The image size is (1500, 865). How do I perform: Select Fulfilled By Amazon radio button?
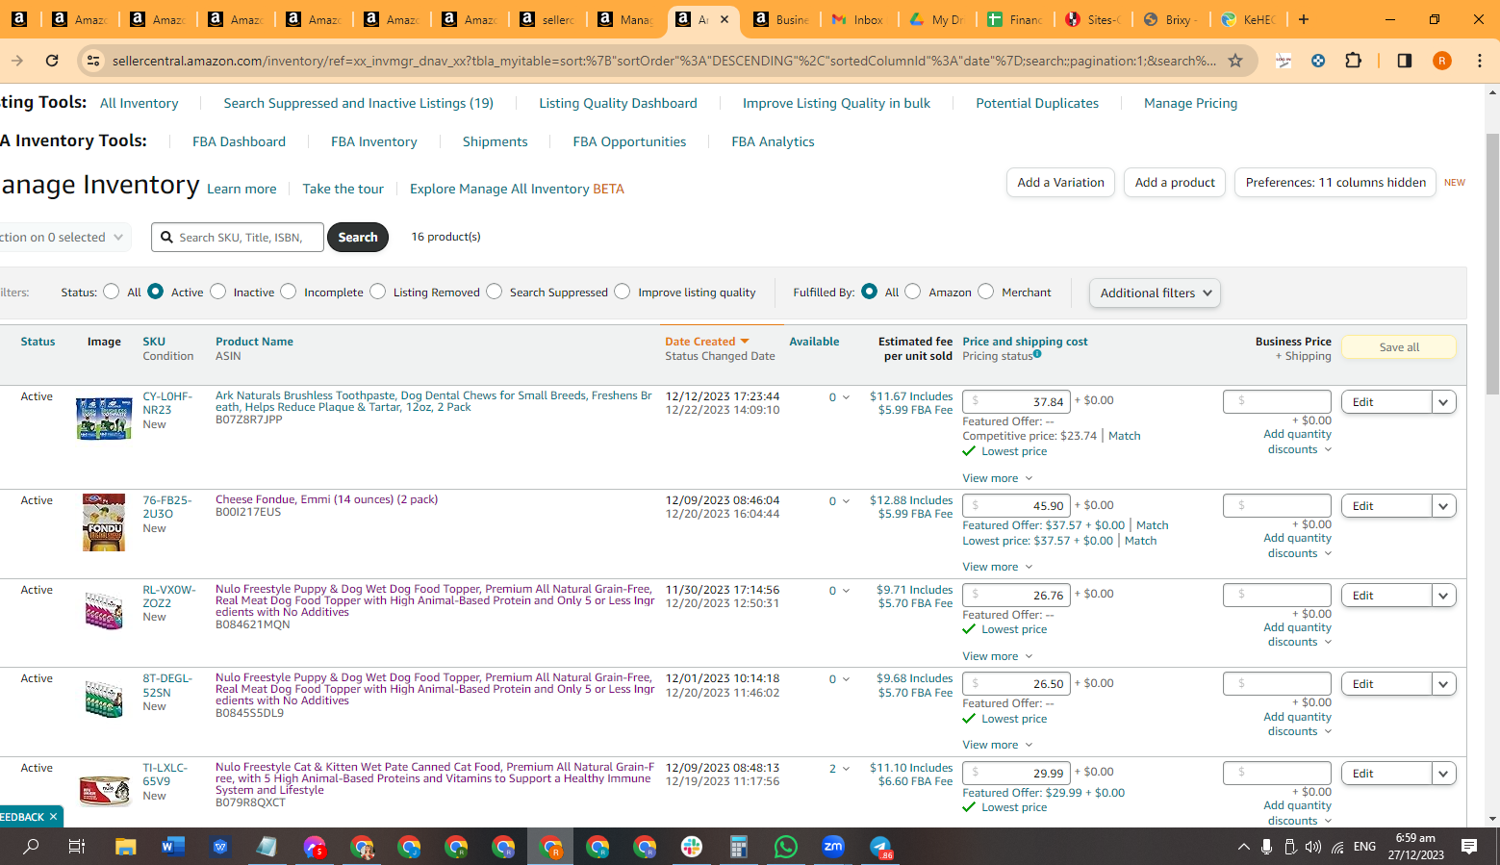tap(912, 292)
